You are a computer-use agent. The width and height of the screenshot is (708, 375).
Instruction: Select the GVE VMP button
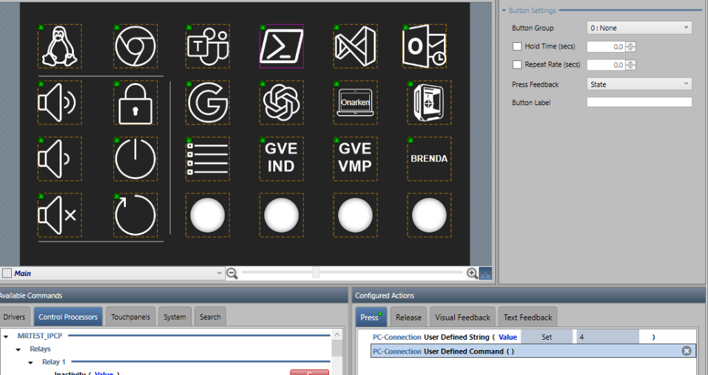pyautogui.click(x=355, y=159)
